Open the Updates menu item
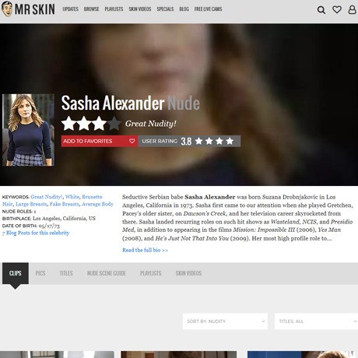Screen dimensions: 358x358 point(70,9)
